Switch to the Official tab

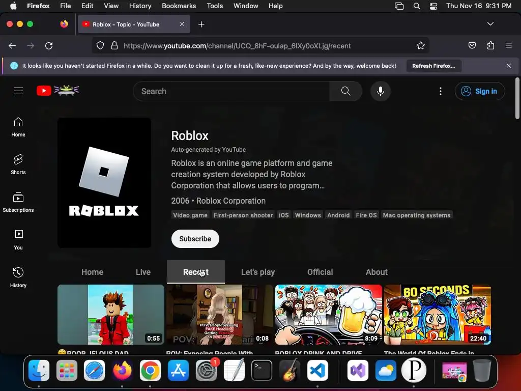point(320,272)
